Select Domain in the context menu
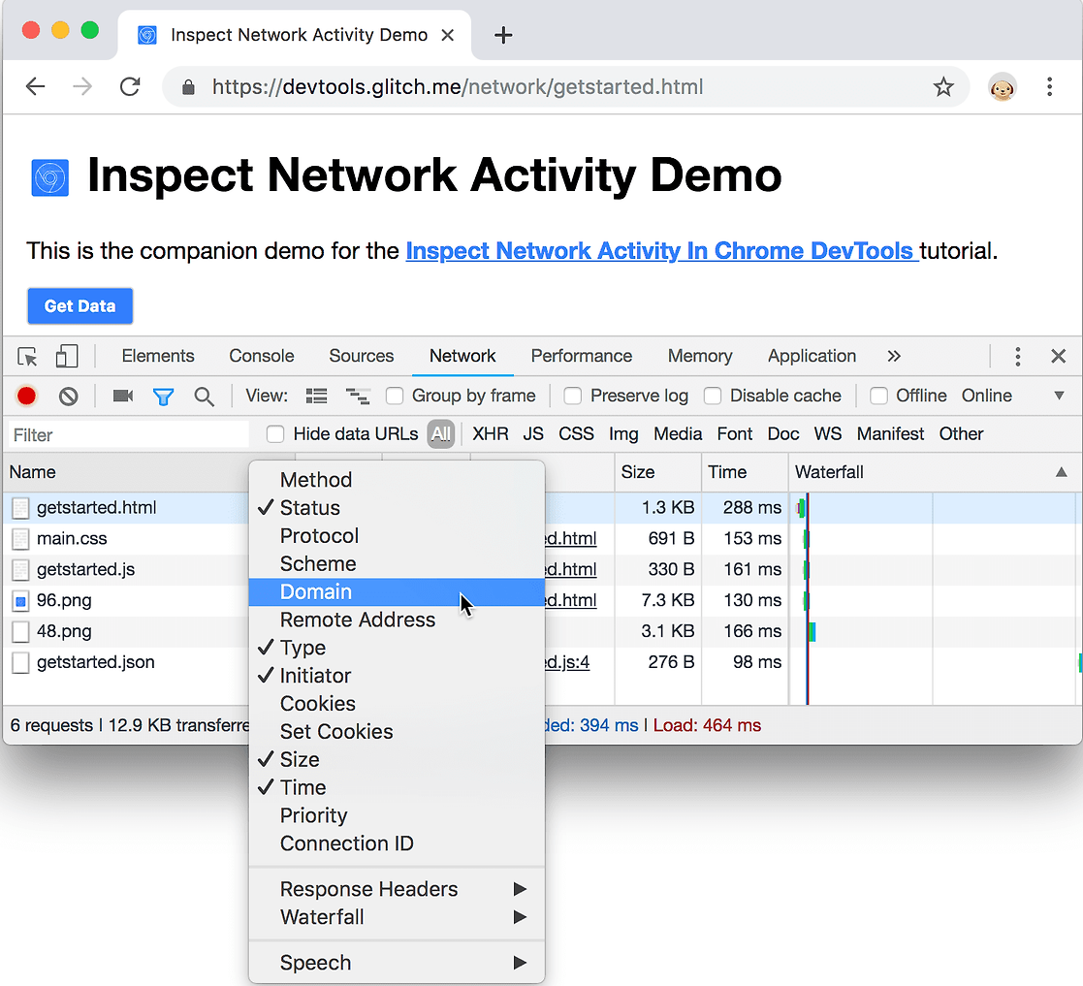Viewport: 1083px width, 986px height. pyautogui.click(x=397, y=592)
